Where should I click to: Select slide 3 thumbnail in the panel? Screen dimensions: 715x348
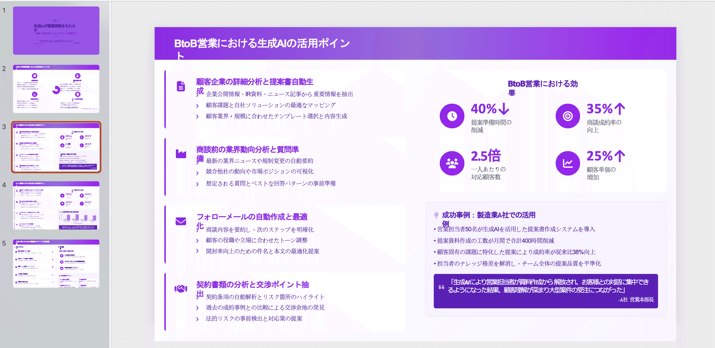click(56, 147)
